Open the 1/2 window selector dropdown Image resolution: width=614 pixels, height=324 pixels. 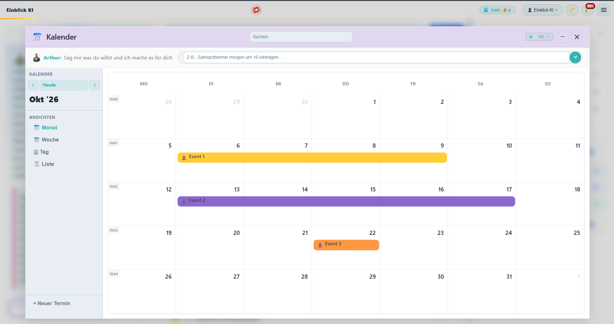click(539, 37)
